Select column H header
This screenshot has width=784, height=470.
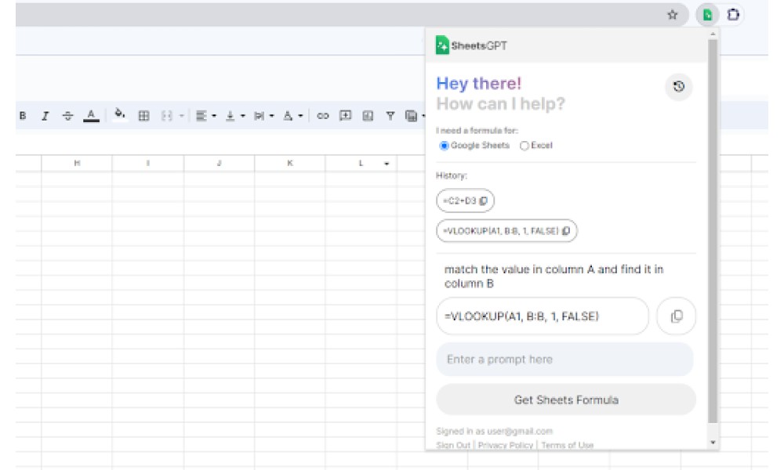(x=77, y=163)
